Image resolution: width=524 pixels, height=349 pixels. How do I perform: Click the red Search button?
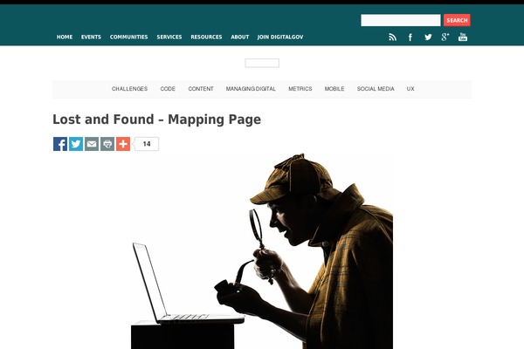(457, 20)
